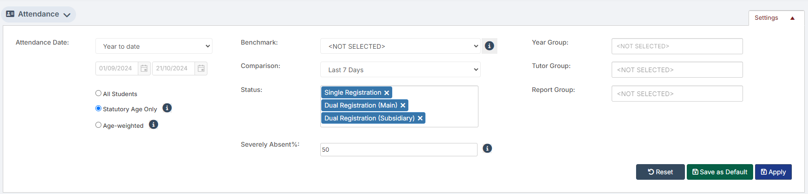The height and width of the screenshot is (194, 808).
Task: Expand the Comparison Last 7 Days dropdown
Action: click(400, 70)
